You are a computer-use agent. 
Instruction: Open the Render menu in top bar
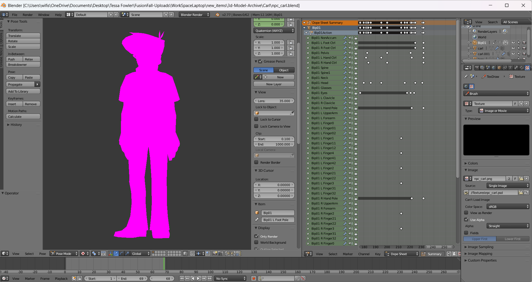point(27,15)
